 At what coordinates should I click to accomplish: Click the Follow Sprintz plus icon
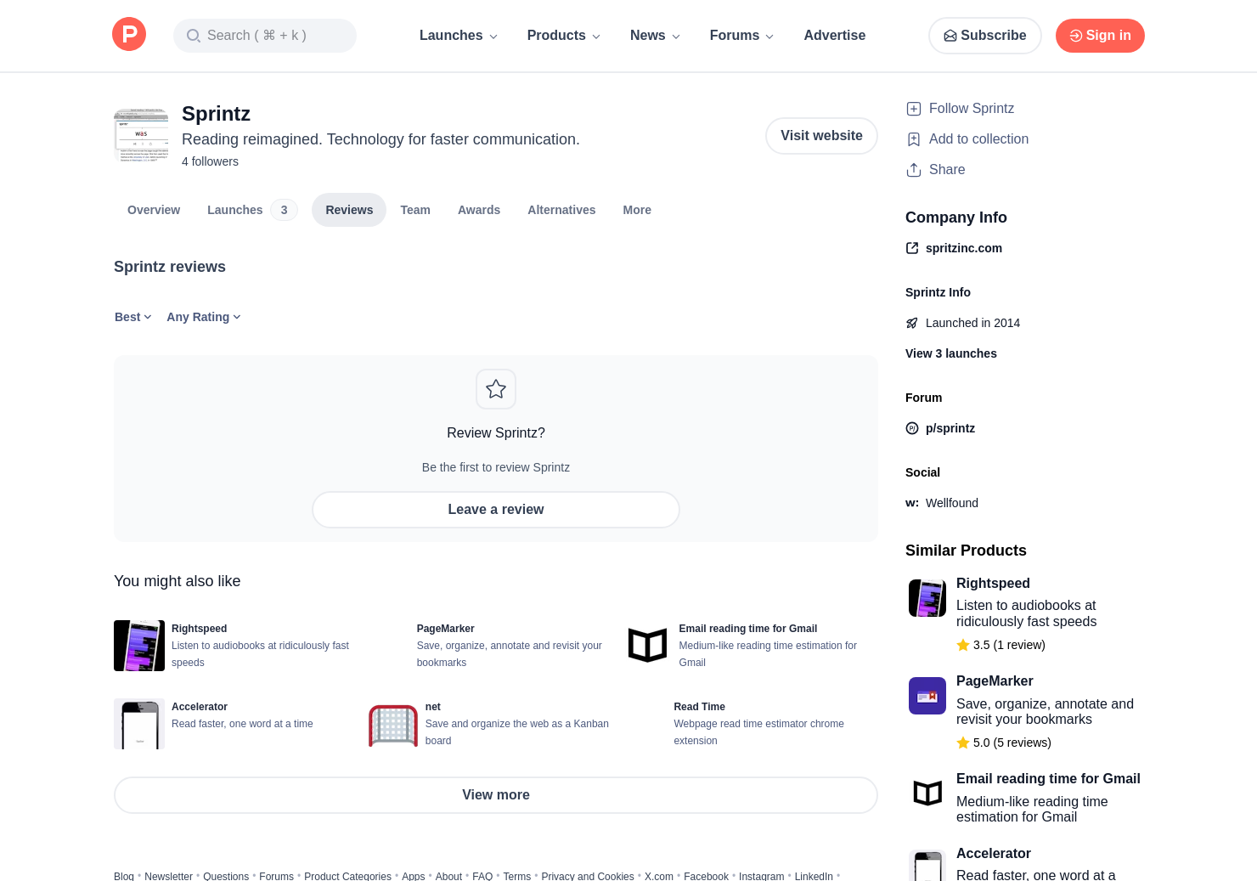pos(914,109)
